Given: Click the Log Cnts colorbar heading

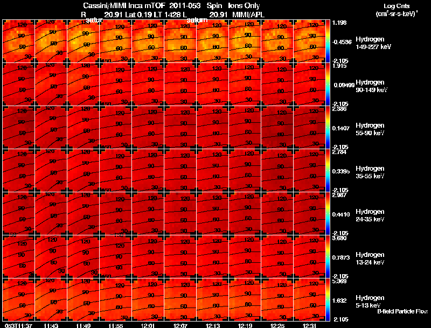Looking at the screenshot, I should point(397,6).
